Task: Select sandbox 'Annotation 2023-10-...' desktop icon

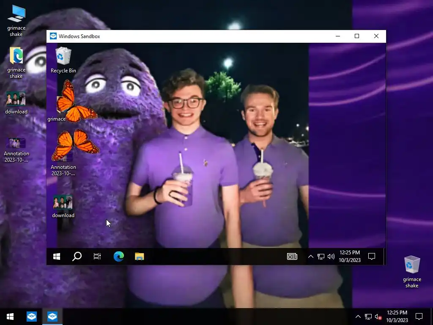Action: [63, 164]
